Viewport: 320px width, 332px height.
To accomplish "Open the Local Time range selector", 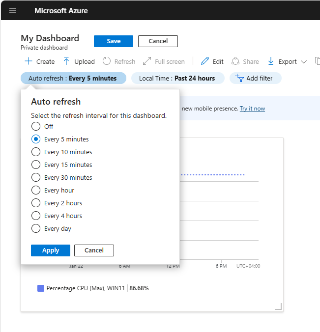I will 177,78.
